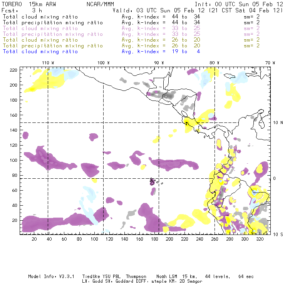Select the x-axis tick label "280"
Image resolution: width=285 pixels, height=285 pixels.
(230, 239)
